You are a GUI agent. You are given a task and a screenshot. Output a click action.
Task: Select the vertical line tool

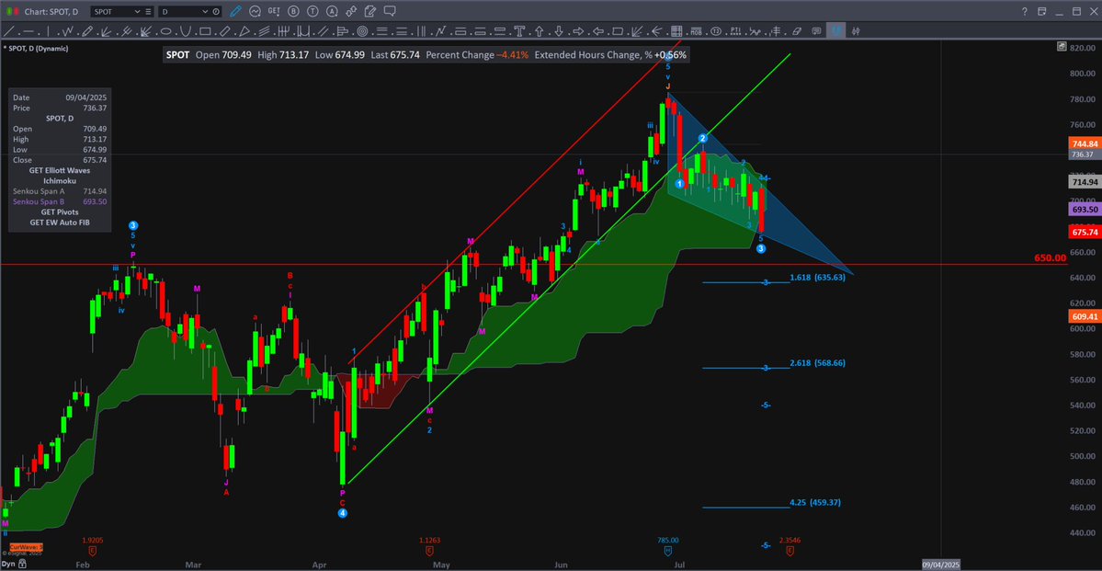coord(48,31)
